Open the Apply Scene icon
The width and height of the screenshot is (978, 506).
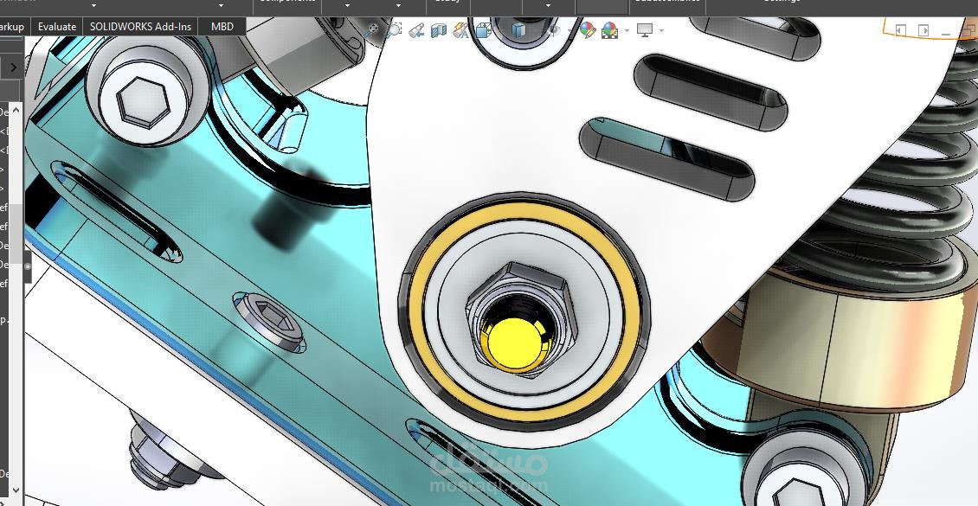click(609, 29)
